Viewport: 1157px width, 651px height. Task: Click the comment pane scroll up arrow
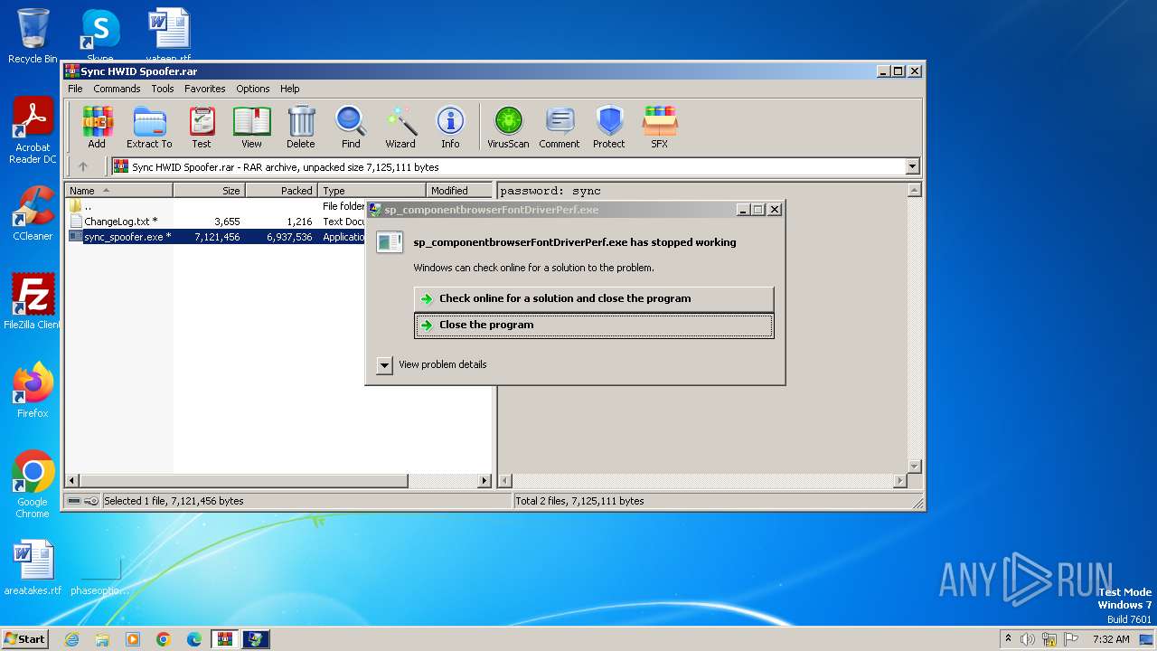pos(914,191)
